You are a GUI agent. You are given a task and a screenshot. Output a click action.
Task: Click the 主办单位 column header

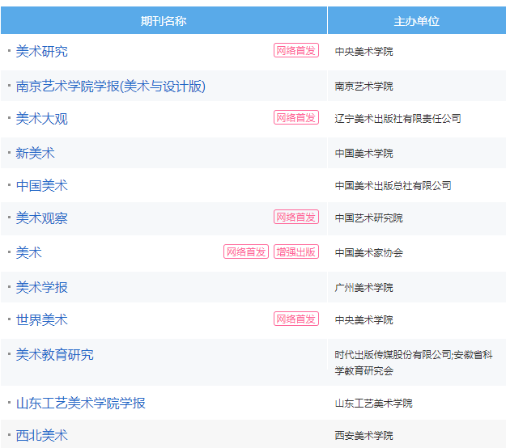[417, 21]
